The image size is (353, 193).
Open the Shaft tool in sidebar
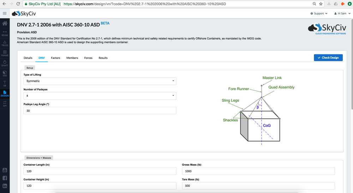pos(5,63)
